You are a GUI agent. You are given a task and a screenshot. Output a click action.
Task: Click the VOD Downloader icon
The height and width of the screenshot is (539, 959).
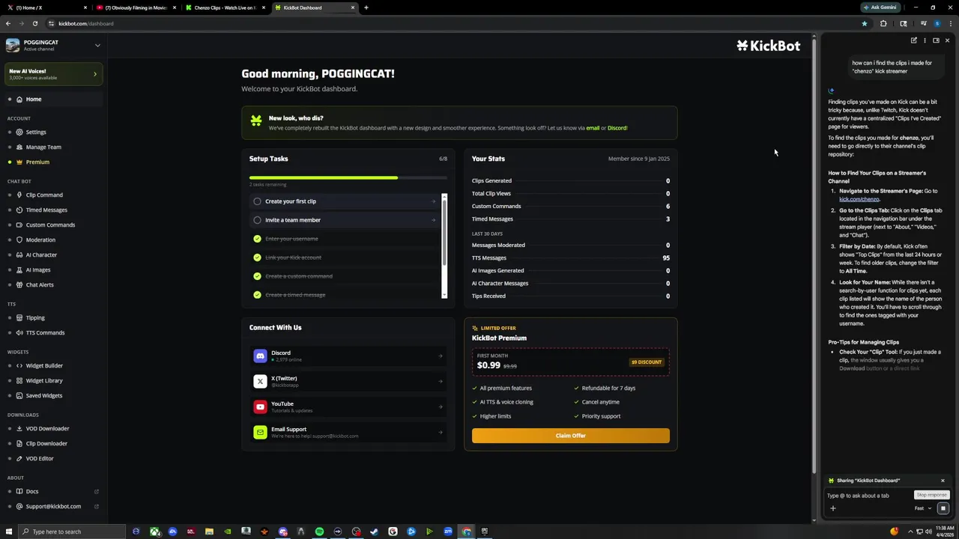tap(19, 428)
